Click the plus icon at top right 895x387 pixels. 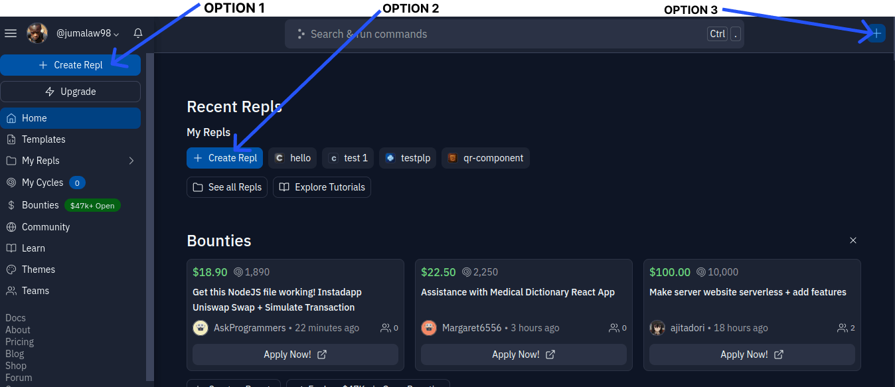pos(876,33)
